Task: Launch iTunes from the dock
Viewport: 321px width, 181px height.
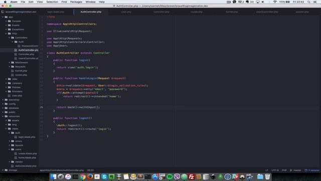Action: click(x=68, y=176)
